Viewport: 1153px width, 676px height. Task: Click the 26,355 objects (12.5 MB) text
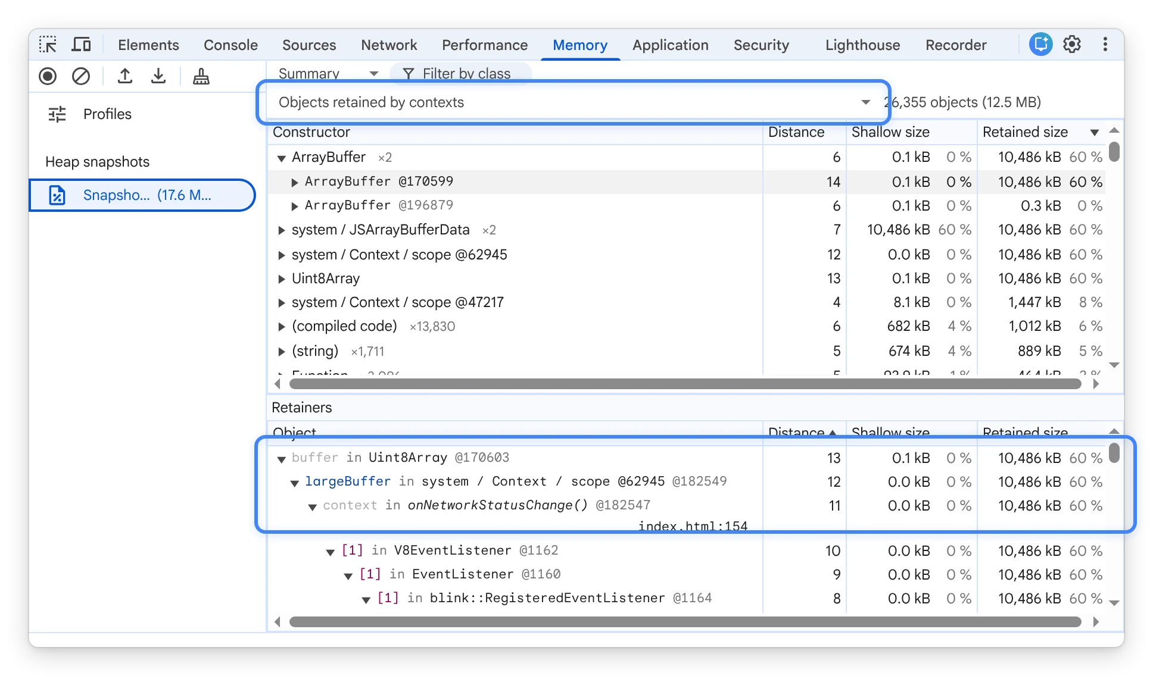pos(962,102)
